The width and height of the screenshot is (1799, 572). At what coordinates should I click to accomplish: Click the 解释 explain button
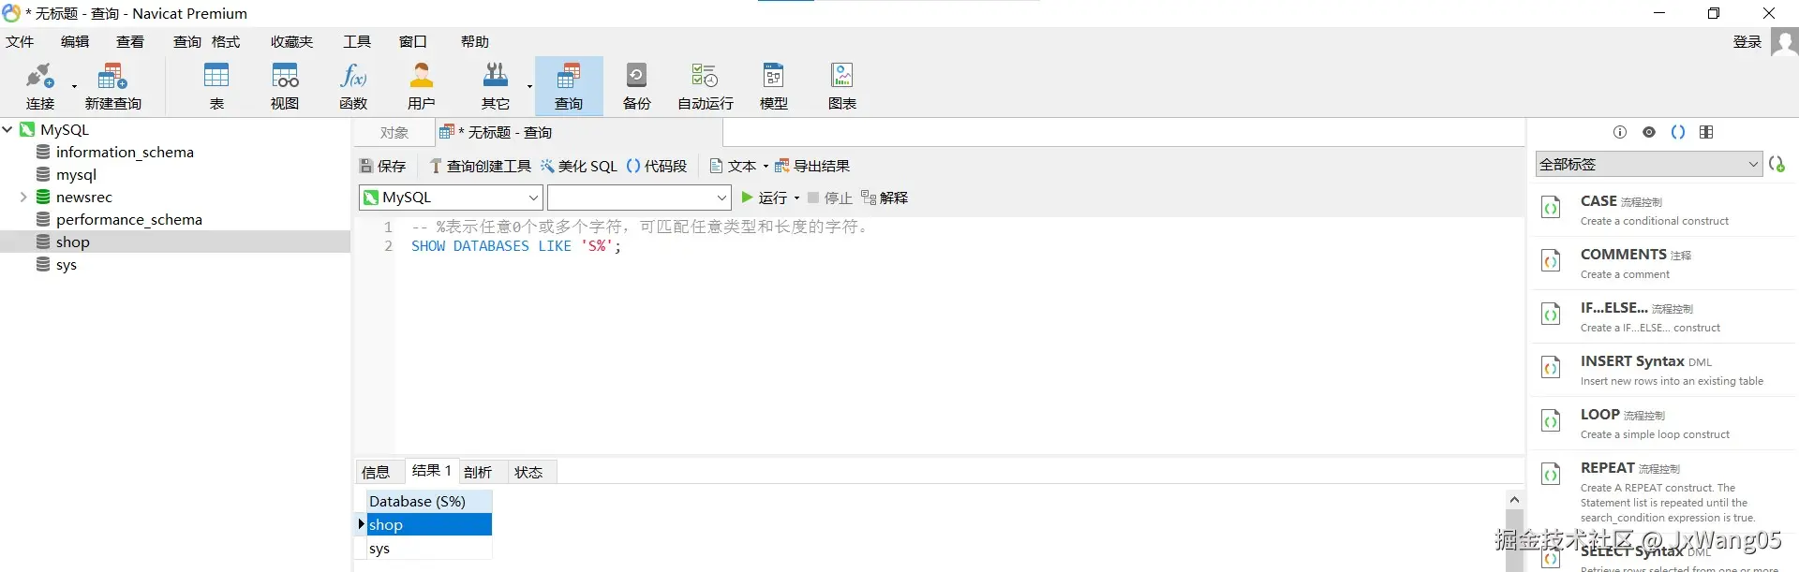point(885,198)
